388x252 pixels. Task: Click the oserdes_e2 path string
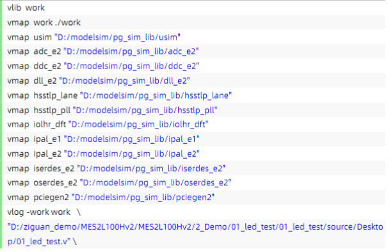(x=156, y=182)
